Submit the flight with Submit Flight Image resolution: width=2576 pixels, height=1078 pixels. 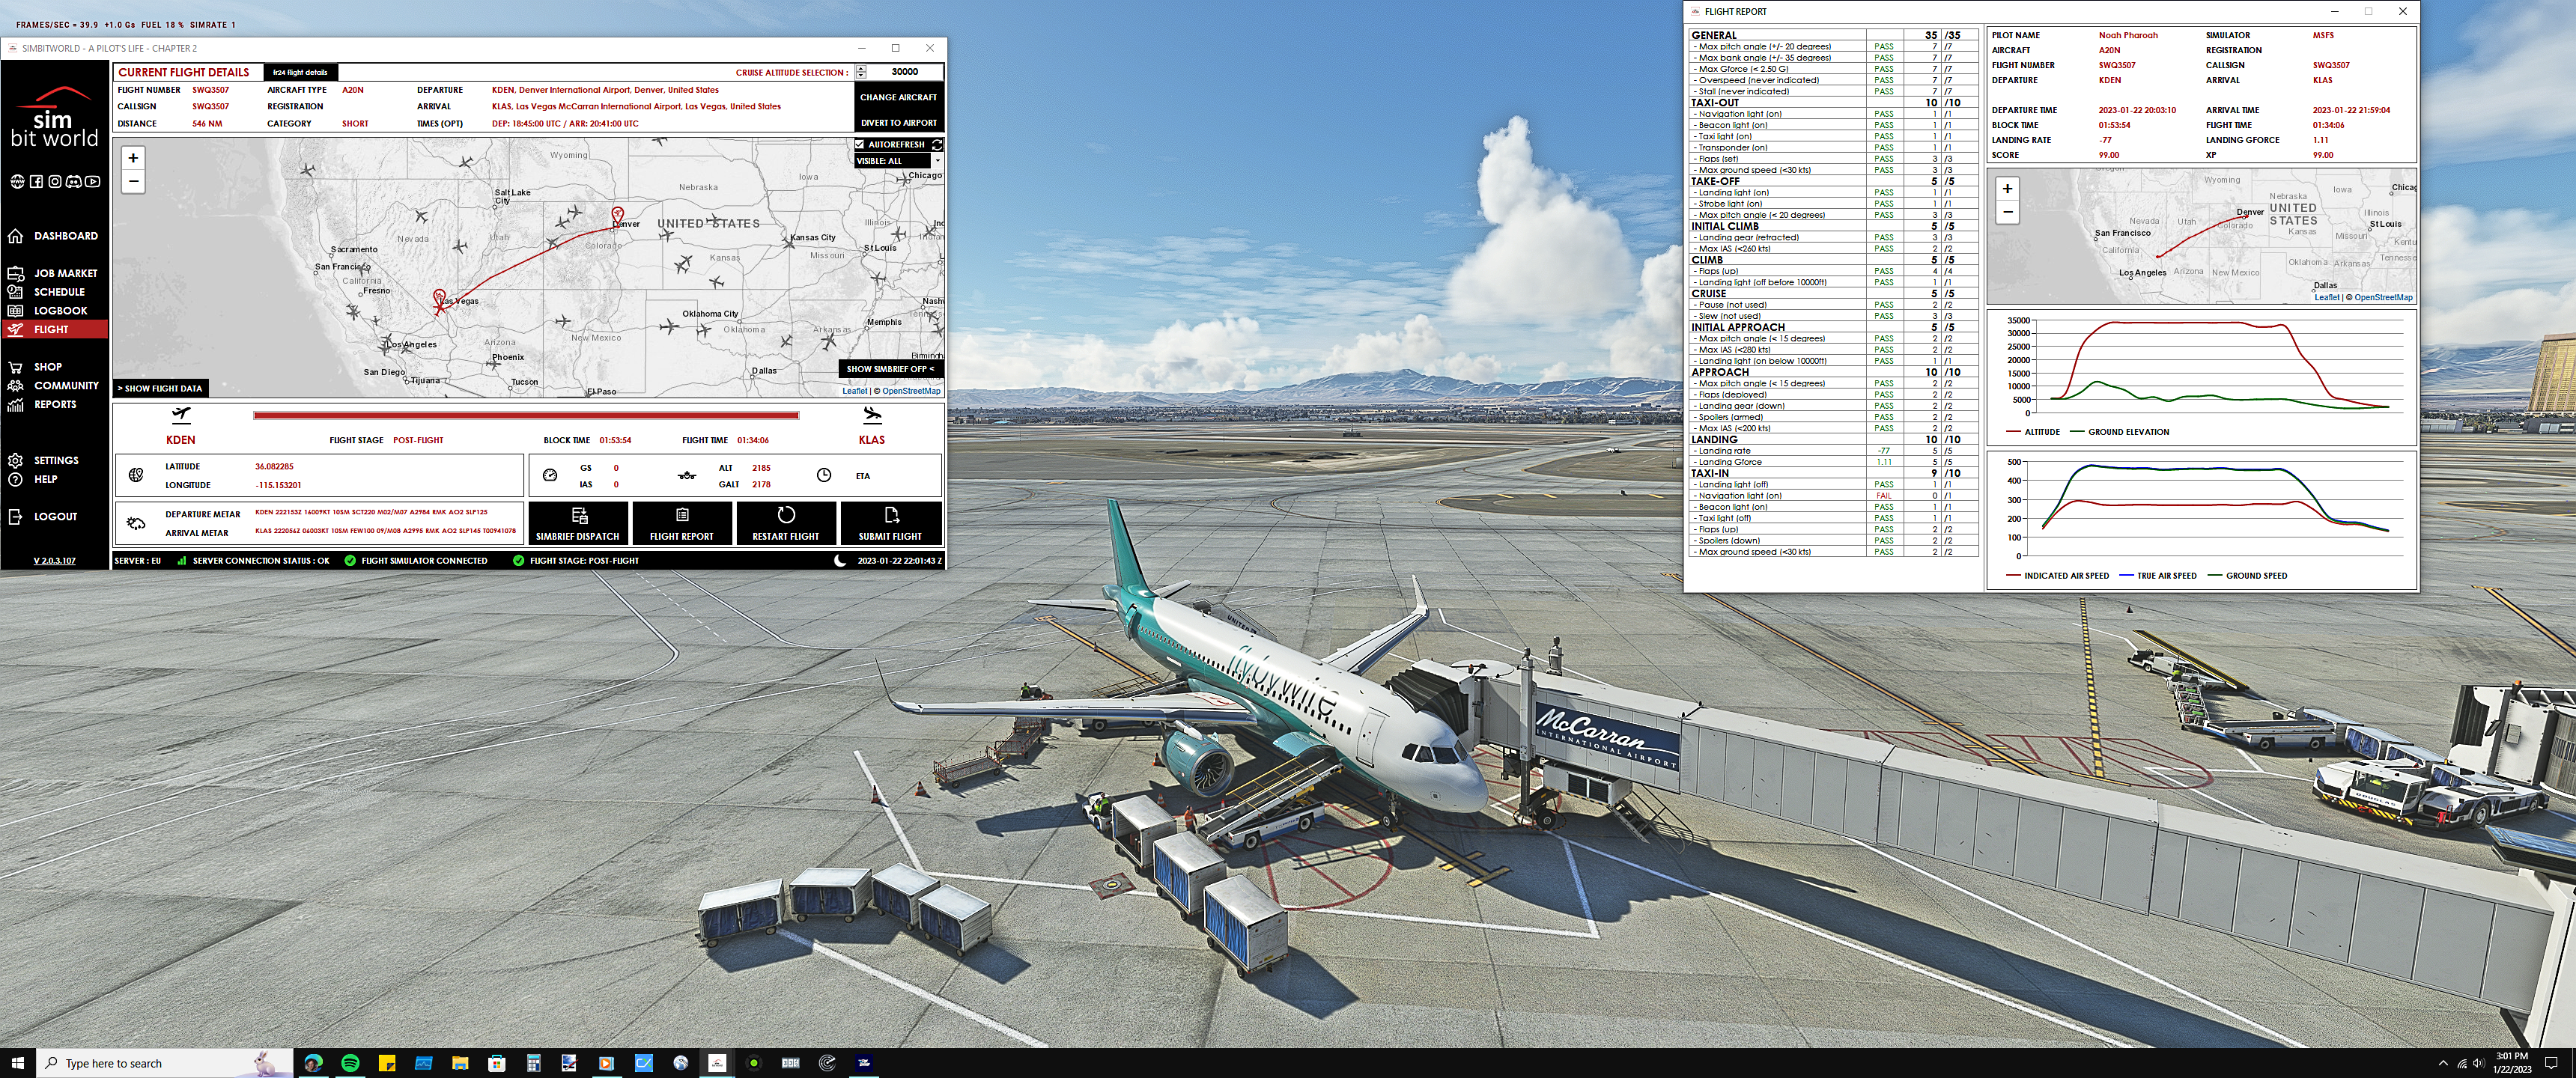890,523
